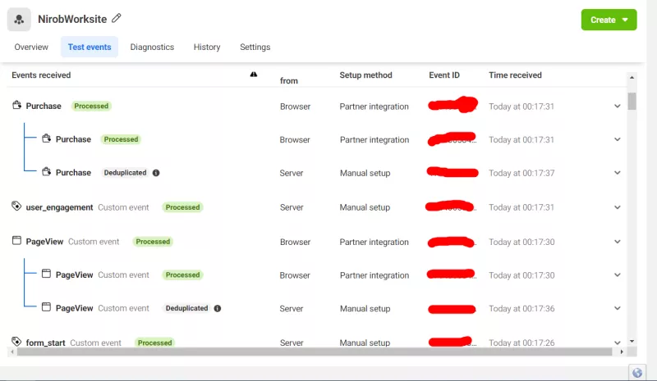
Task: Click the bag icon of Deduplicated Purchase
Action: [x=47, y=171]
